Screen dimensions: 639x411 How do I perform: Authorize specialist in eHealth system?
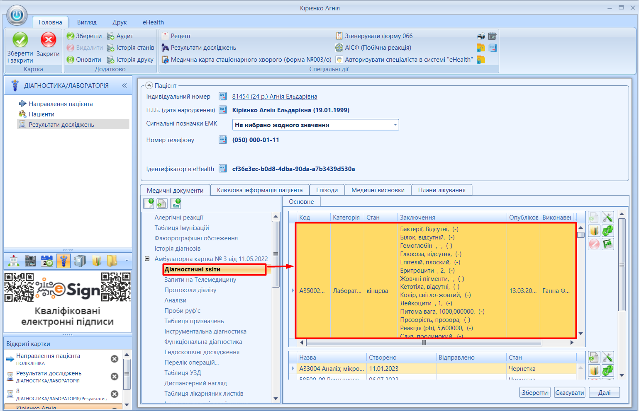click(x=404, y=60)
